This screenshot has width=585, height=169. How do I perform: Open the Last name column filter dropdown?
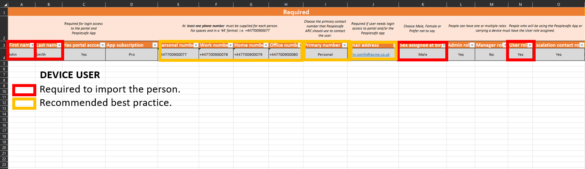pyautogui.click(x=59, y=45)
